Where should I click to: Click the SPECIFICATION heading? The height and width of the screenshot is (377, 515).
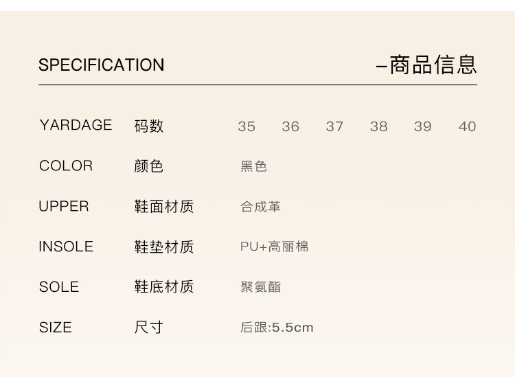102,65
